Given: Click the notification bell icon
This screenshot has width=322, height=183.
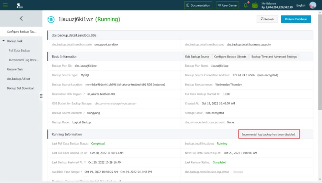Looking at the screenshot, I should [246, 5].
